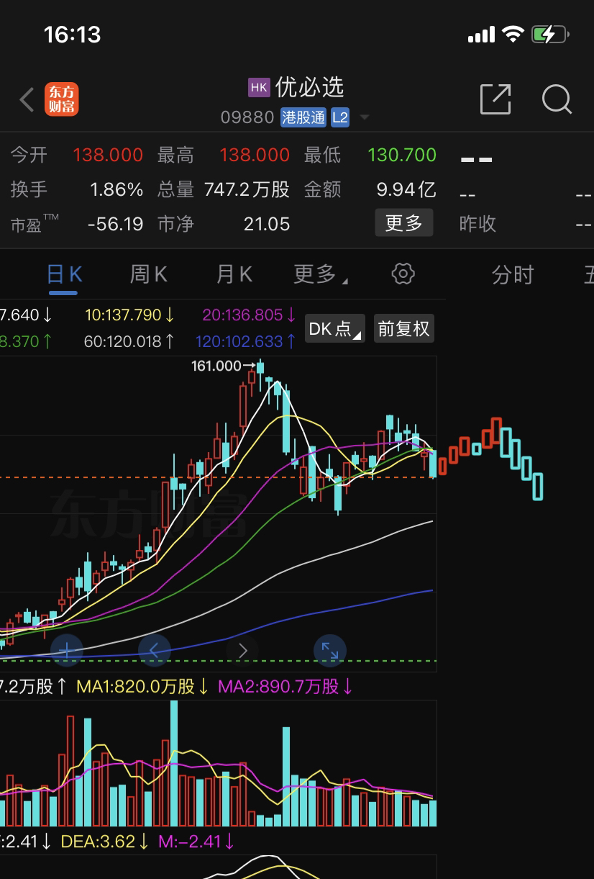Screen dimensions: 594x879
Task: Tap the 昨收 label
Action: point(478,224)
